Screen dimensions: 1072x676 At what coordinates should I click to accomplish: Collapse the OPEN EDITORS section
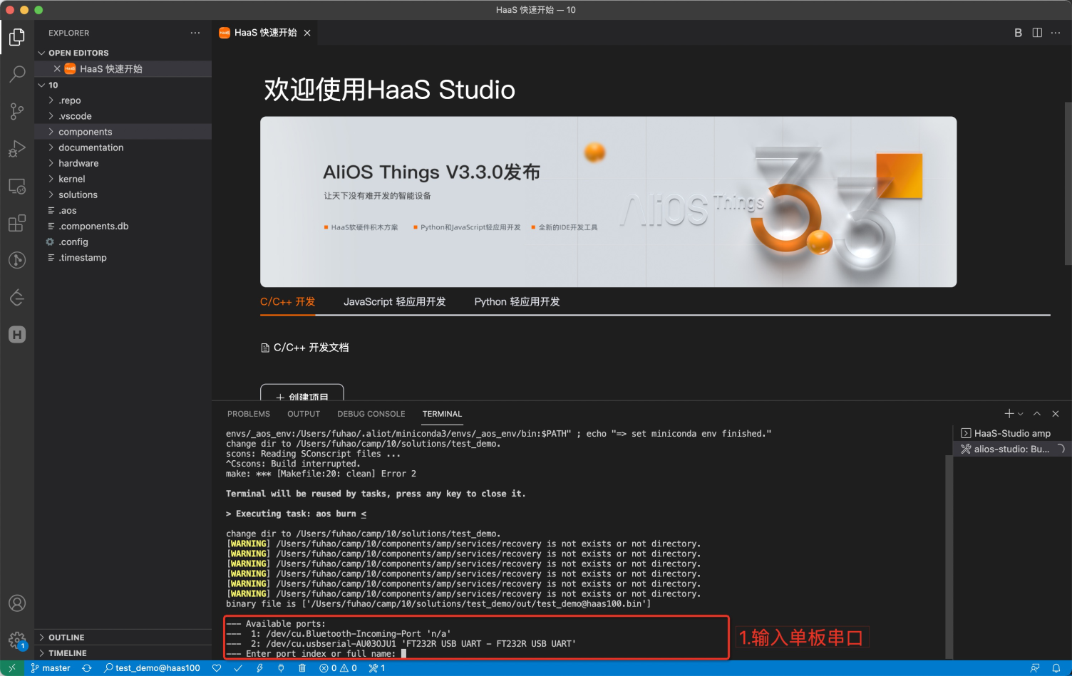coord(123,53)
